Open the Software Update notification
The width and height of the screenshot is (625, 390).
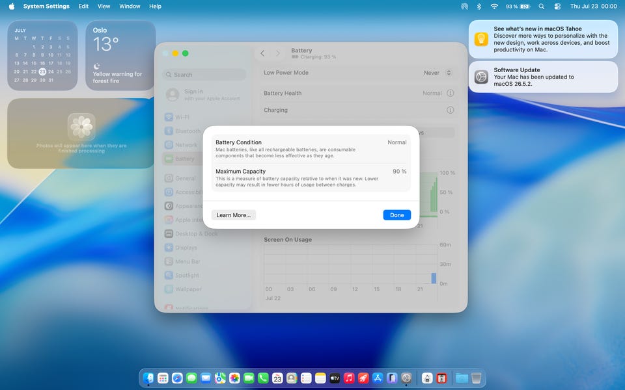[x=543, y=77]
